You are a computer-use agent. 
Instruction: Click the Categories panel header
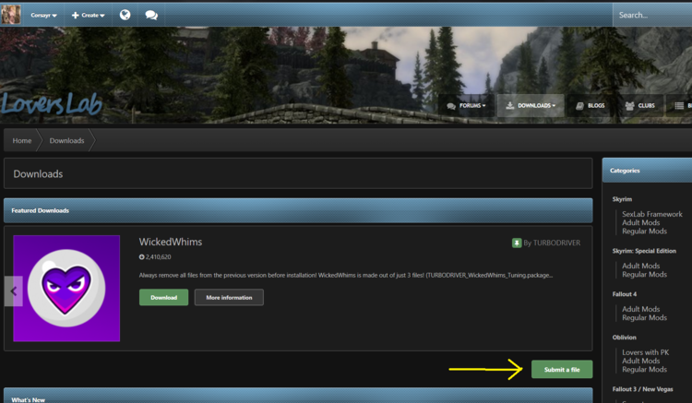647,171
